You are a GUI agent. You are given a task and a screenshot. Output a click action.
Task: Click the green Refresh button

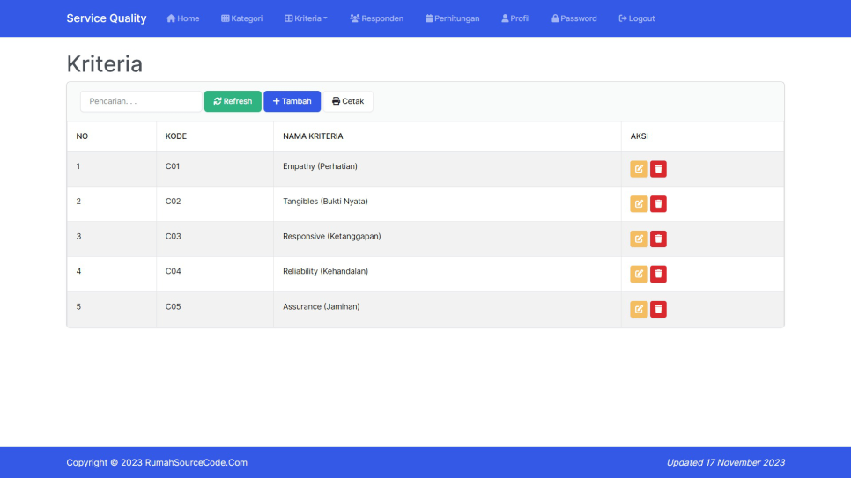pos(233,101)
